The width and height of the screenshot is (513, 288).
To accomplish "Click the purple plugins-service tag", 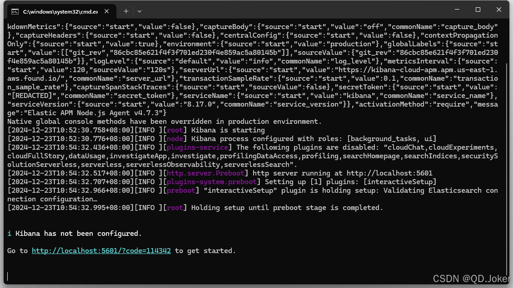I will click(x=197, y=147).
